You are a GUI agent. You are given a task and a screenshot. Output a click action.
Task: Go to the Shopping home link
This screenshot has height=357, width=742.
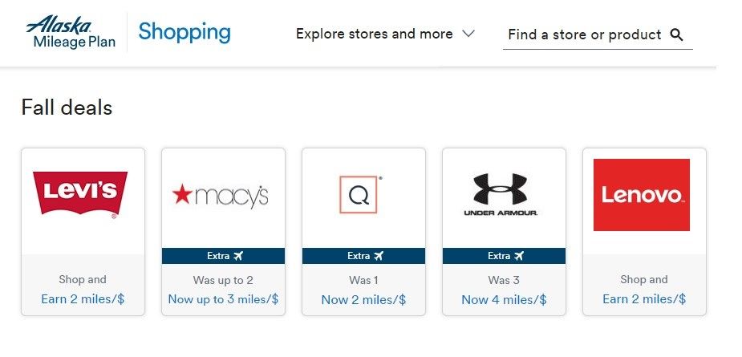(184, 32)
